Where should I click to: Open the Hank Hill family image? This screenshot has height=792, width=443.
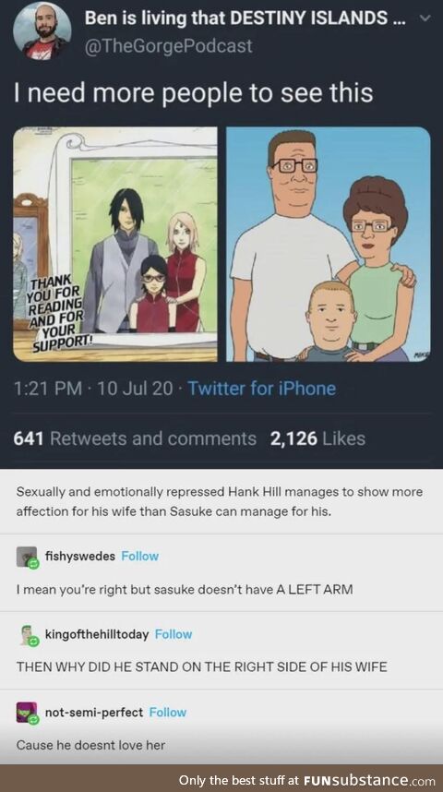point(329,244)
